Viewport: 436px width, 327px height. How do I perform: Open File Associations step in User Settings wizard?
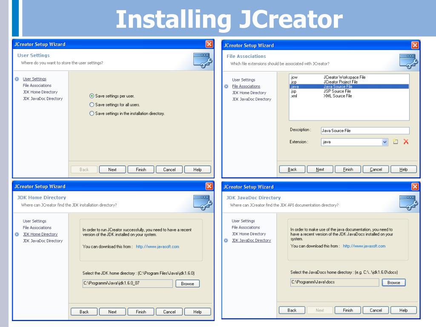tap(37, 85)
